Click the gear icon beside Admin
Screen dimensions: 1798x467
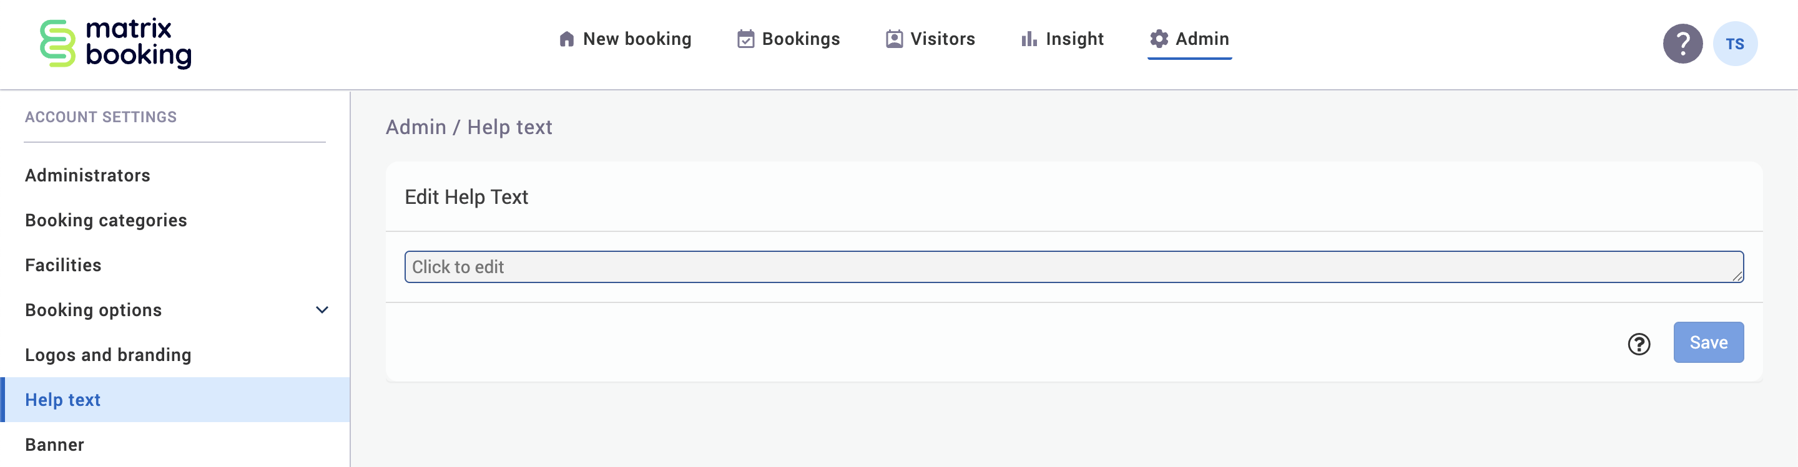(1159, 39)
